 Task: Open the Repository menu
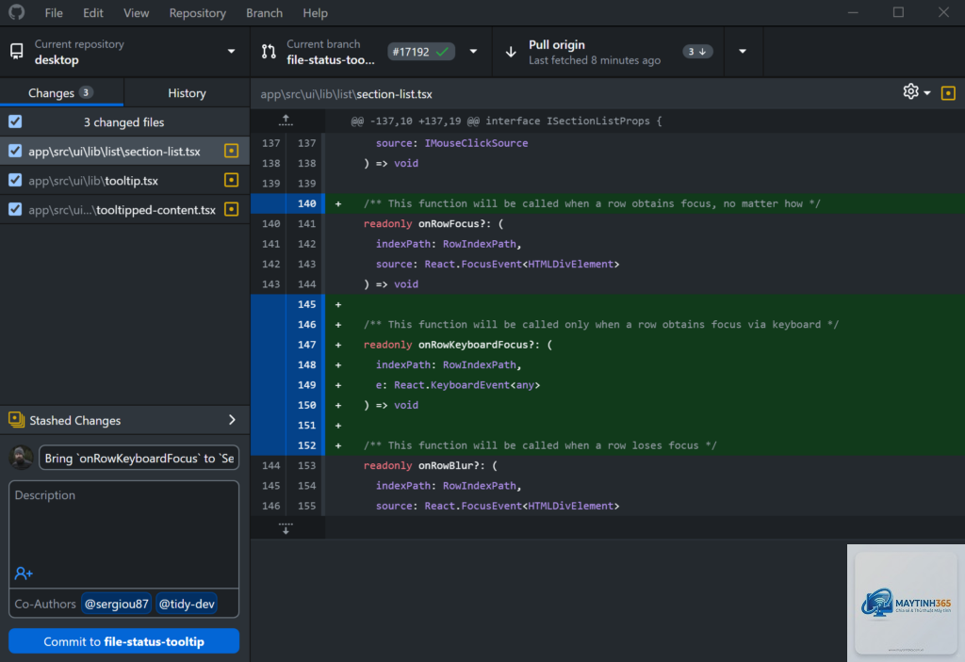(x=198, y=13)
